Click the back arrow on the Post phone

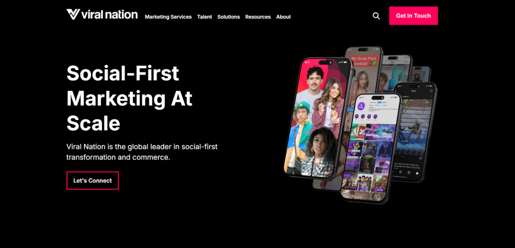pyautogui.click(x=396, y=91)
